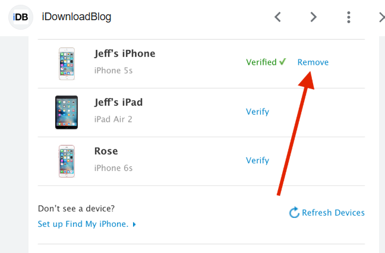The height and width of the screenshot is (253, 385).
Task: Select the Jeff's iPad device name
Action: point(118,102)
